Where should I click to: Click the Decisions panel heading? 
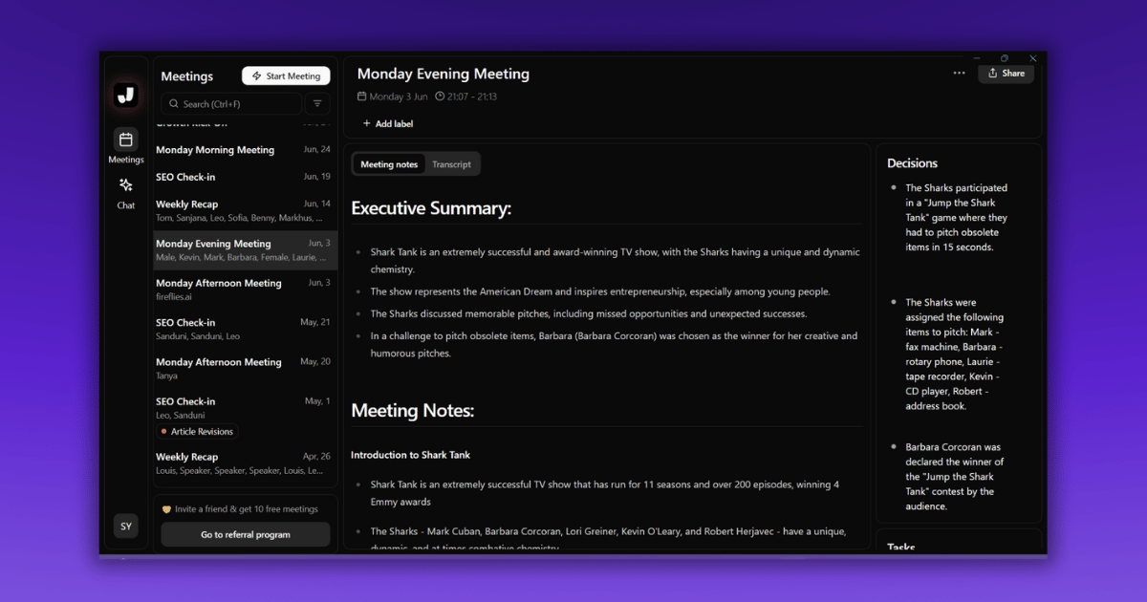[x=912, y=163]
